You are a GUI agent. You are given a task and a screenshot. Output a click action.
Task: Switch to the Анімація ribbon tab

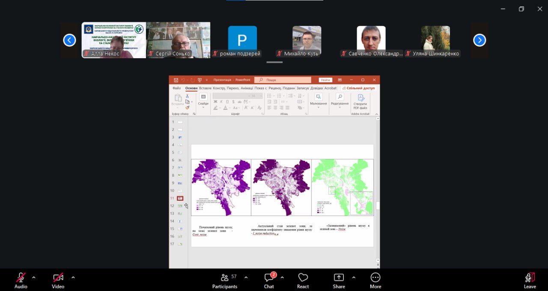pyautogui.click(x=247, y=88)
